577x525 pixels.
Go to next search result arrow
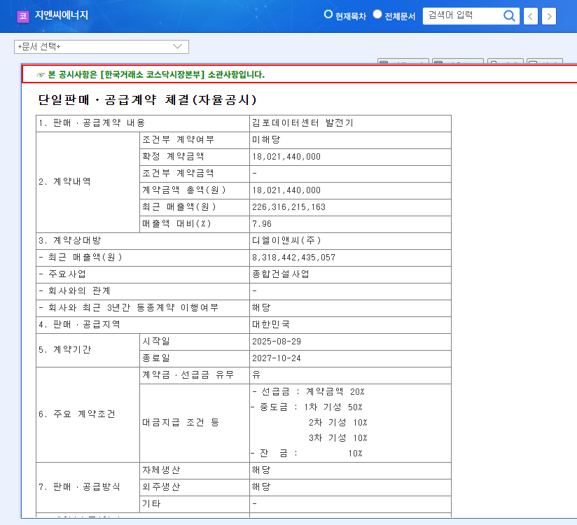click(549, 16)
